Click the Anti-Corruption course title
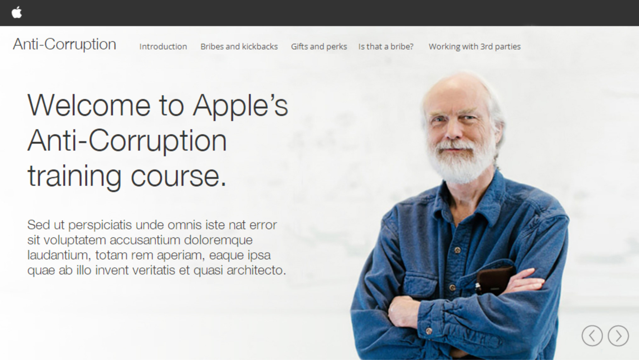The image size is (639, 360). tap(64, 44)
